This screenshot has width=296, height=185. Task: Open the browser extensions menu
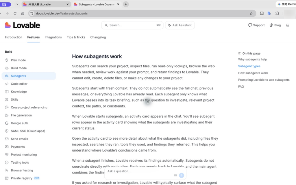coord(277,13)
